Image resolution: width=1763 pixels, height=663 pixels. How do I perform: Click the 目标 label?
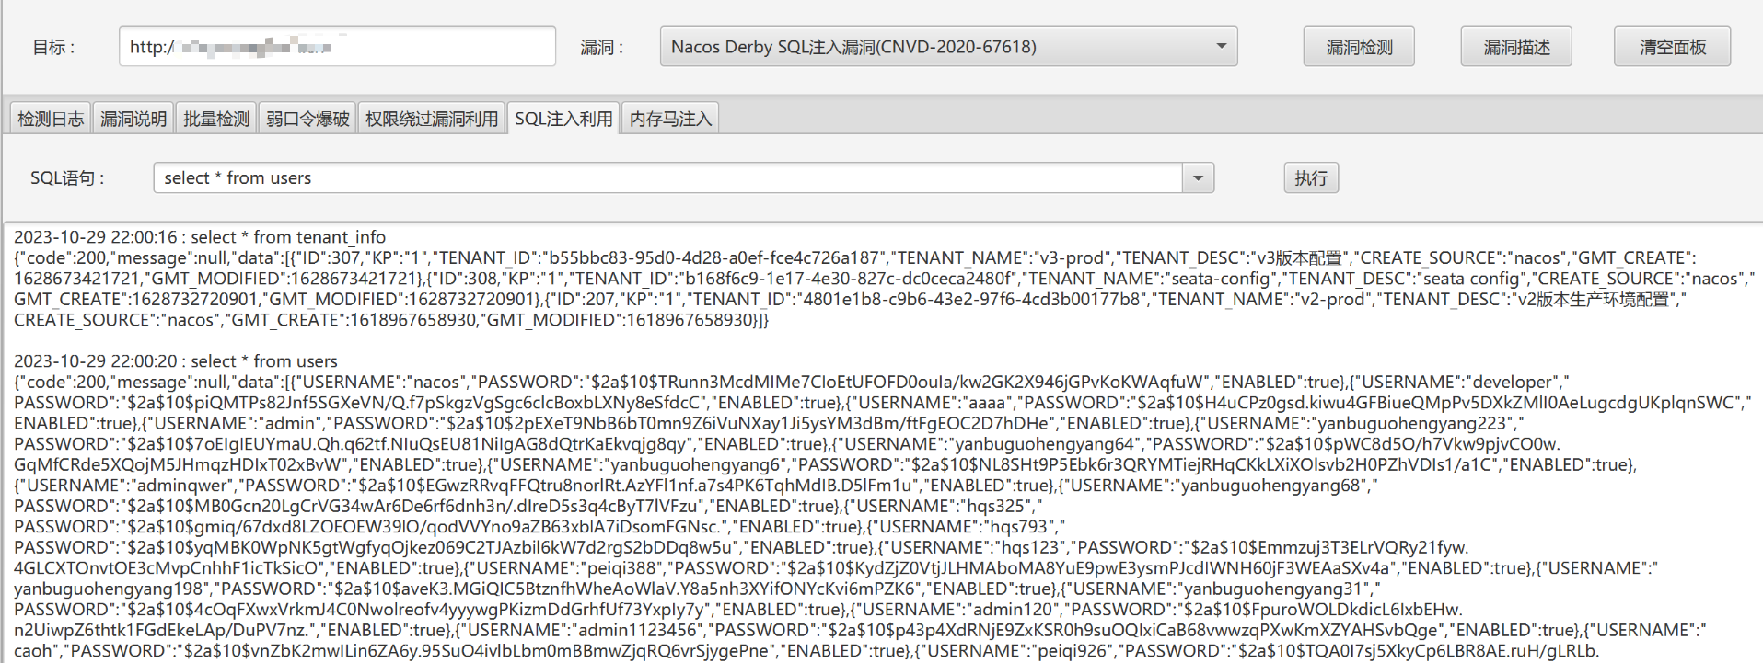point(53,47)
